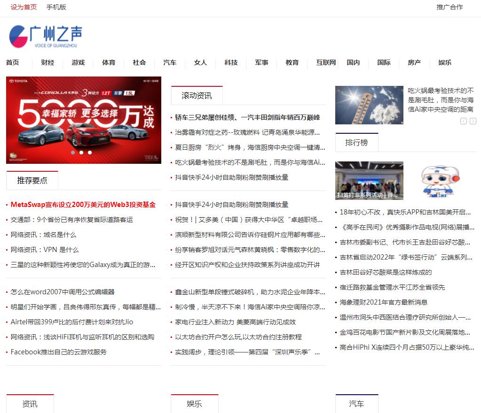Switch to 手机版 mobile version
The width and height of the screenshot is (481, 413).
[x=56, y=7]
